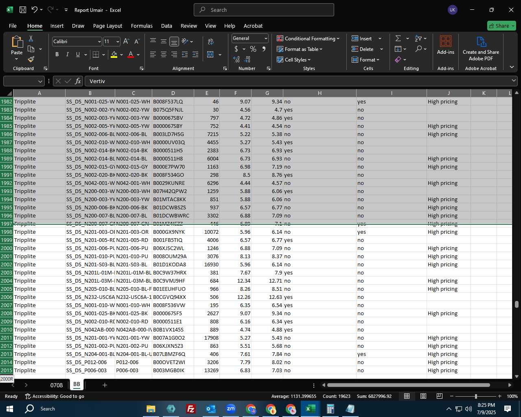Click the Fill Color yellow swatch
This screenshot has height=417, width=521.
coord(114,55)
